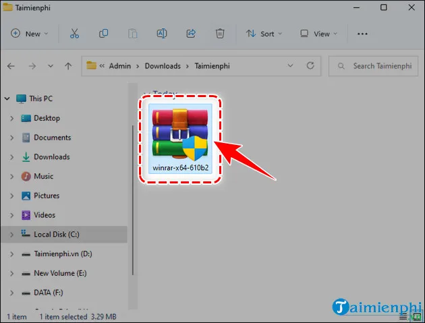Open the See more ellipsis menu
The width and height of the screenshot is (425, 323).
click(362, 34)
